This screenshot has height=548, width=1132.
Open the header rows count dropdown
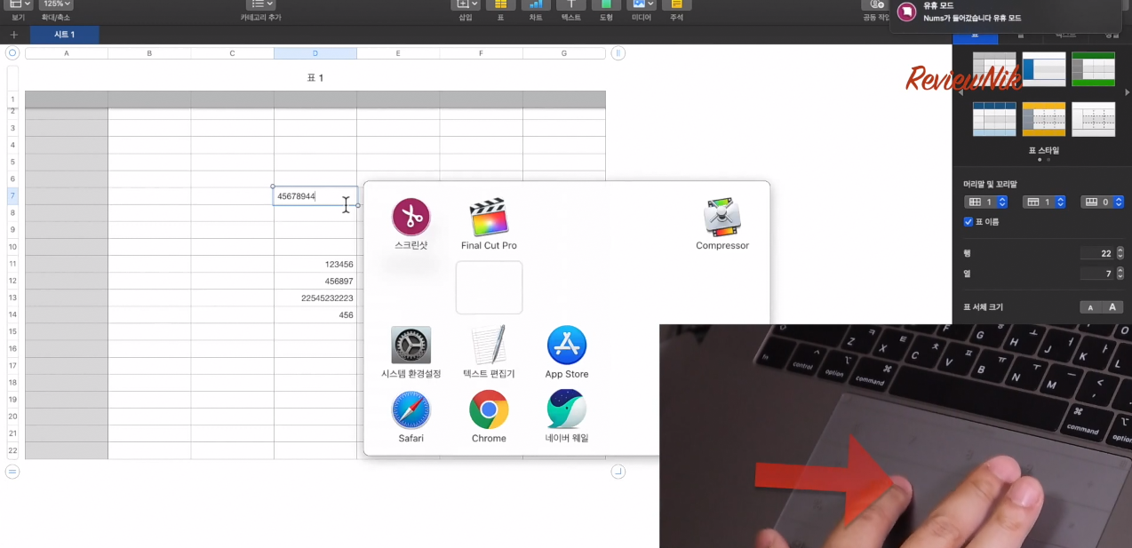click(1044, 203)
